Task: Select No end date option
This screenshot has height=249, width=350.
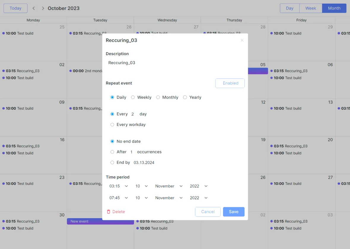Action: coord(112,141)
